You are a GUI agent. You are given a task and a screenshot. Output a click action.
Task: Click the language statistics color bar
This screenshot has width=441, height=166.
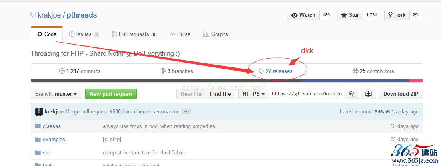[x=227, y=81]
